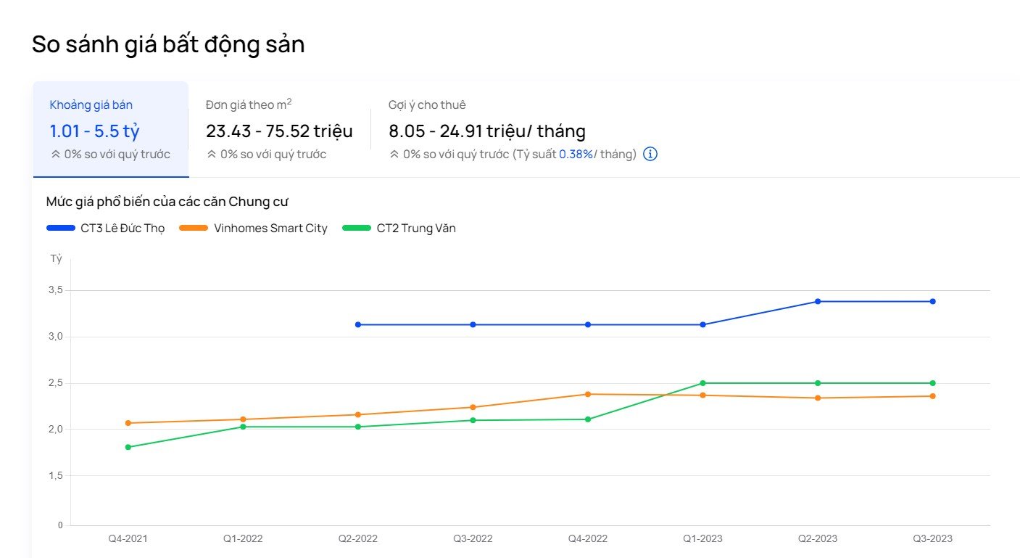This screenshot has height=558, width=1020.
Task: Click the 1.01 - 5.5 tỷ value
Action: pos(94,131)
